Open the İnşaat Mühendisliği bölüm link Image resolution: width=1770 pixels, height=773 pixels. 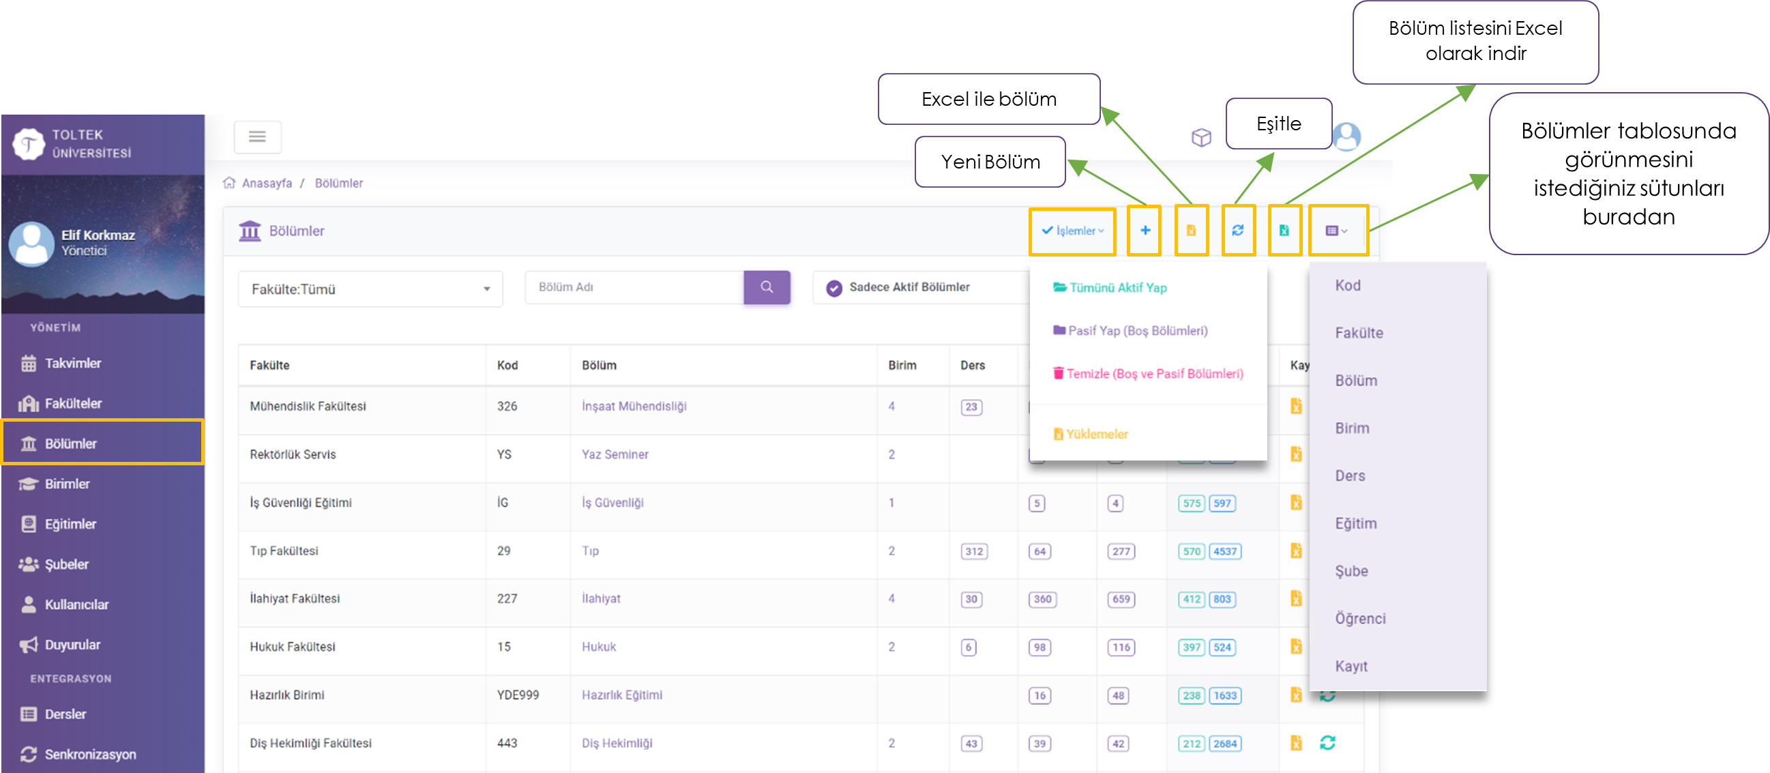(x=634, y=406)
